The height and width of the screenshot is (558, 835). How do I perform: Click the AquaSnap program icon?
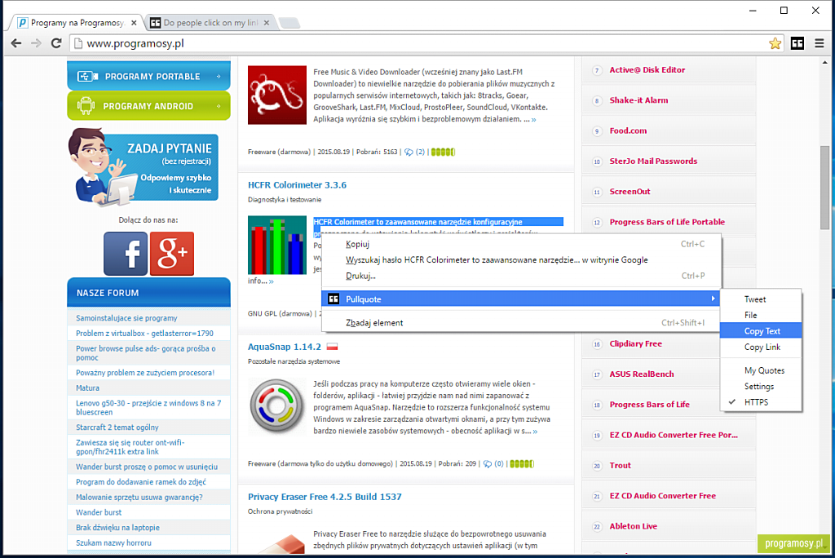pos(277,405)
